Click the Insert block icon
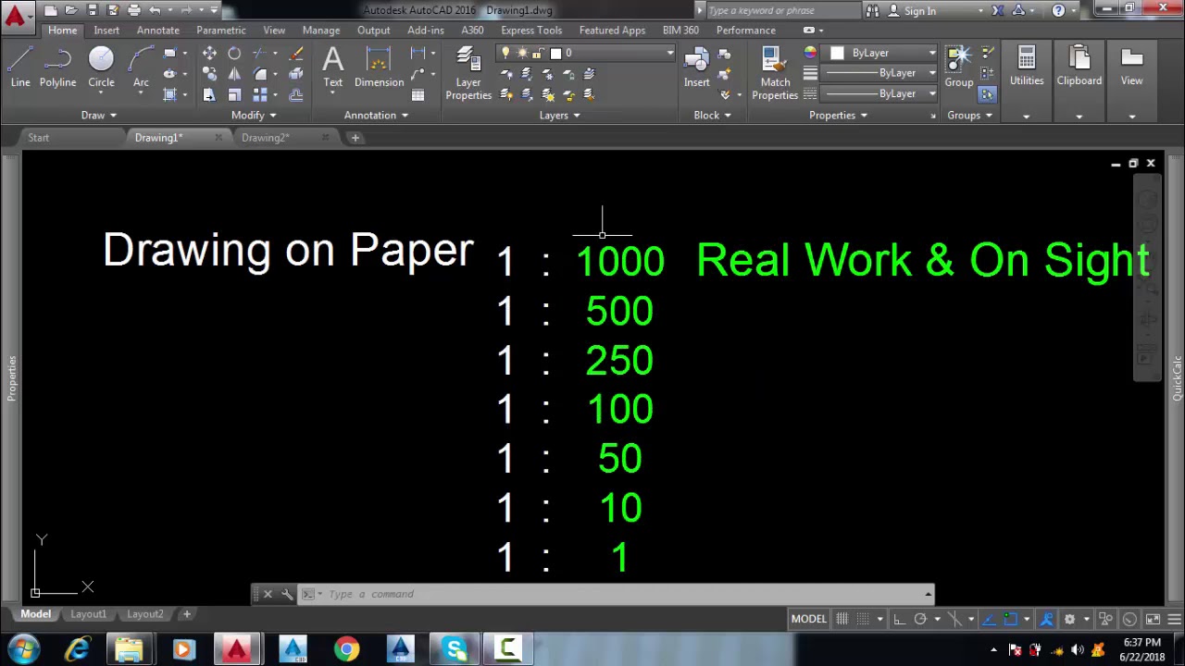Screen dimensions: 1185x666 696,68
